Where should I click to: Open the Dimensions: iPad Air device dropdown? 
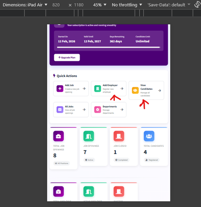pyautogui.click(x=25, y=5)
